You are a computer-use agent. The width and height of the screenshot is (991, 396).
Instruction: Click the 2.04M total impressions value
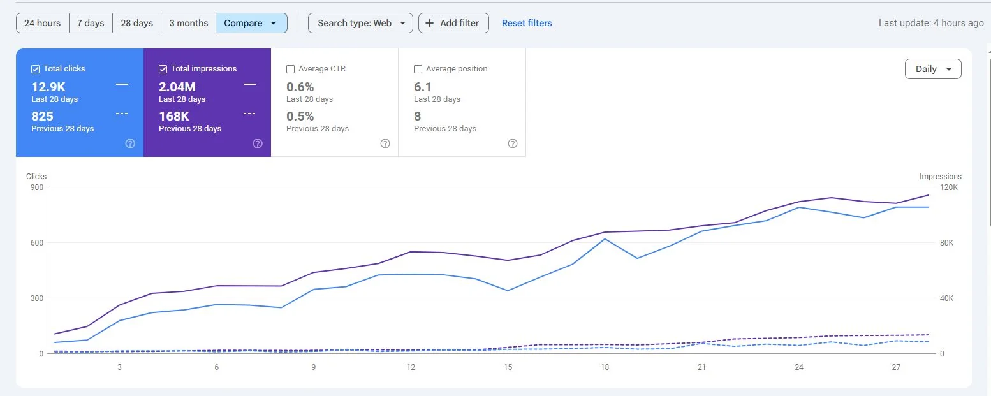point(177,87)
